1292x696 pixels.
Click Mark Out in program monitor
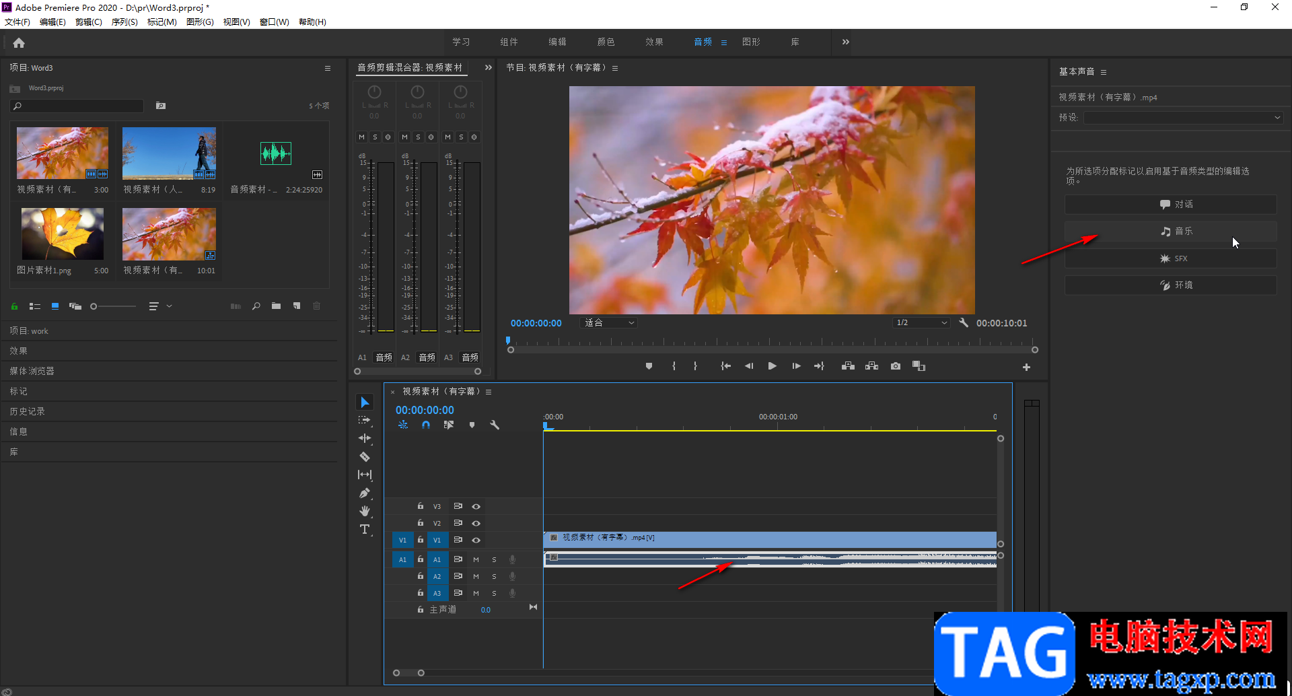coord(695,366)
